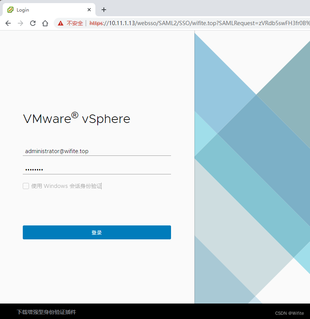Close the Login tab
Image resolution: width=310 pixels, height=319 pixels.
click(x=89, y=10)
